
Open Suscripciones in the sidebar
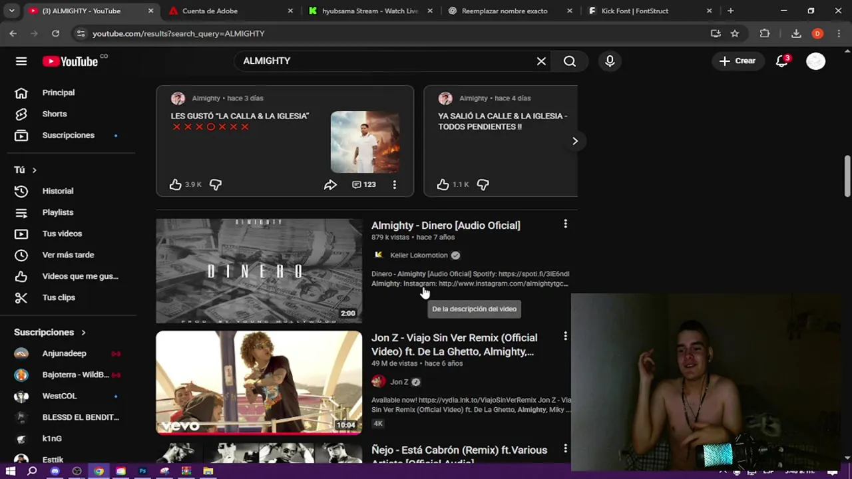coord(68,135)
